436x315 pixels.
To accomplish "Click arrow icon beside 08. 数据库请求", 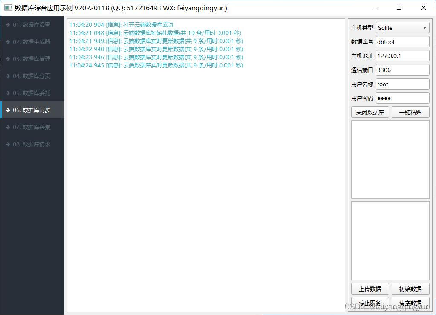I will [x=8, y=144].
